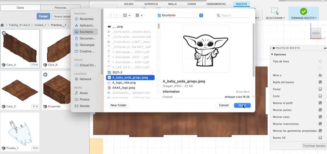Screen dimensions: 327x154
Task: Click the Music note icon under Media
Action: click(76, 93)
